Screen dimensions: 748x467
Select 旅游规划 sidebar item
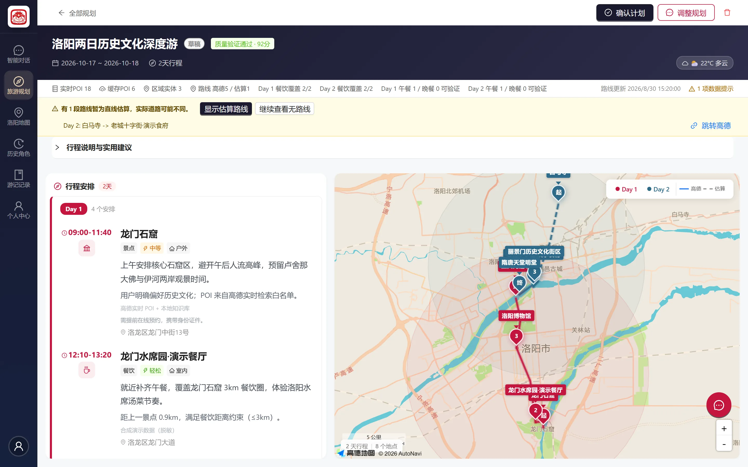[18, 86]
